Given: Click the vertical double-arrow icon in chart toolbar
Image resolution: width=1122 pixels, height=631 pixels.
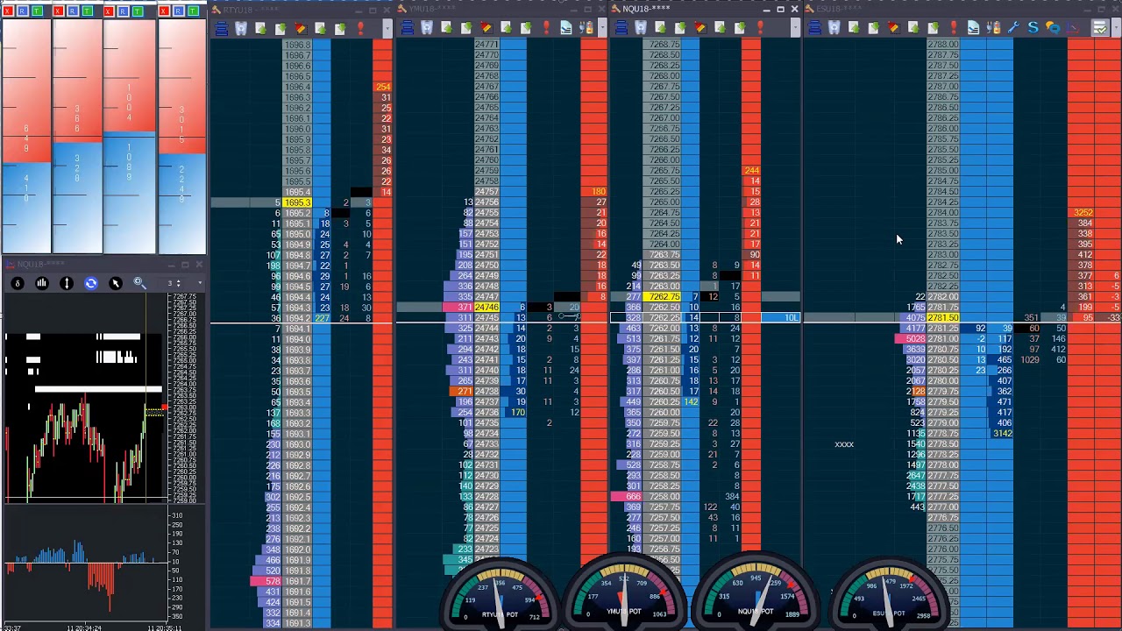Looking at the screenshot, I should [x=66, y=283].
